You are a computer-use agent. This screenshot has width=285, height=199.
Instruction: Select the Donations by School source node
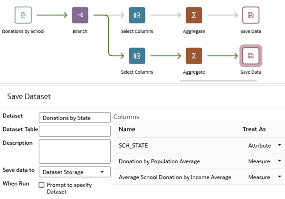23,15
